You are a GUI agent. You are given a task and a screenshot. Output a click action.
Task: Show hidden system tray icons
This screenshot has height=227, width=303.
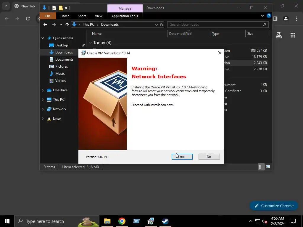coord(250,221)
